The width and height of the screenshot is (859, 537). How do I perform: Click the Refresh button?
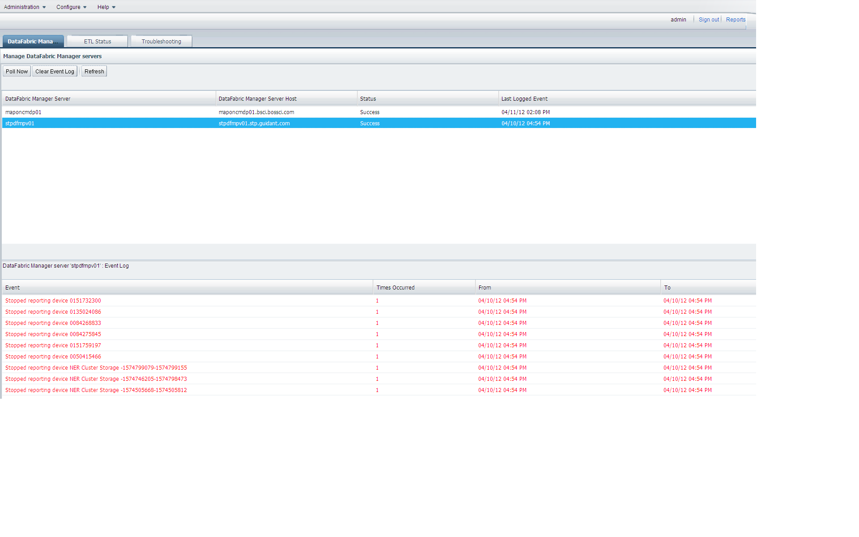94,72
